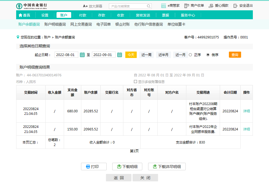This screenshot has height=187, width=269.
Task: Click the orange 查询 button
Action: (x=235, y=55)
